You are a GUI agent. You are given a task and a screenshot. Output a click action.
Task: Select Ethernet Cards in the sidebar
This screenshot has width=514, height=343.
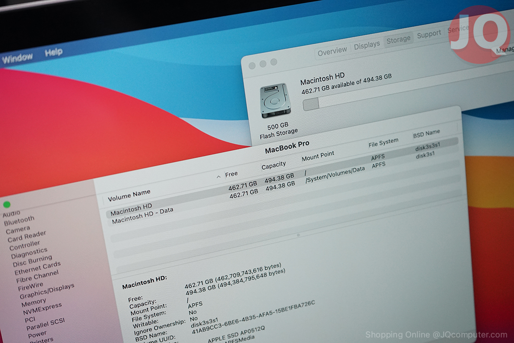pos(38,268)
